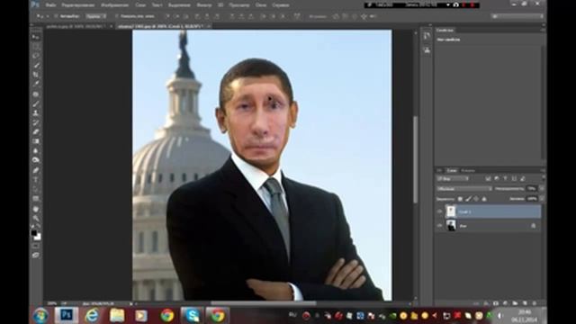This screenshot has width=576, height=324.
Task: Open the Файл menu
Action: click(51, 5)
